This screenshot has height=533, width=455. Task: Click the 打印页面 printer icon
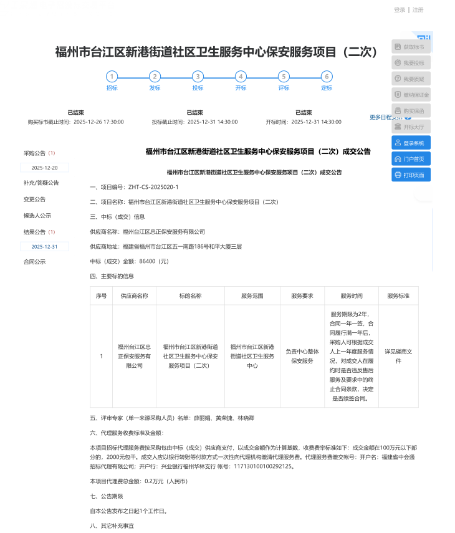click(398, 175)
